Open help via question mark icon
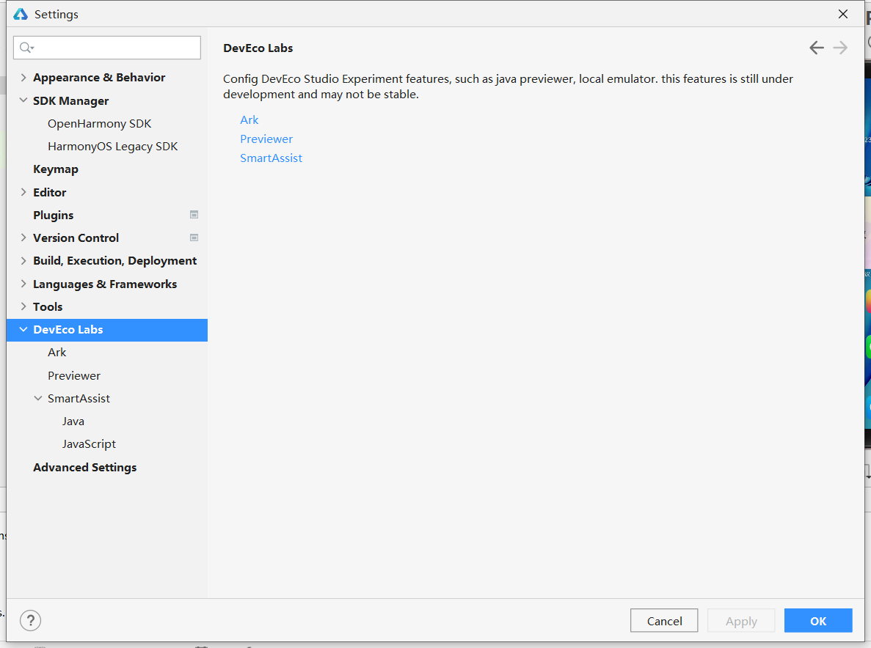Image resolution: width=871 pixels, height=648 pixels. tap(31, 620)
